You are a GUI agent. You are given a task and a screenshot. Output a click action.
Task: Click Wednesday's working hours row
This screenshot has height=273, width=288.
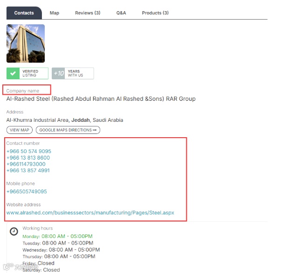[61, 250]
